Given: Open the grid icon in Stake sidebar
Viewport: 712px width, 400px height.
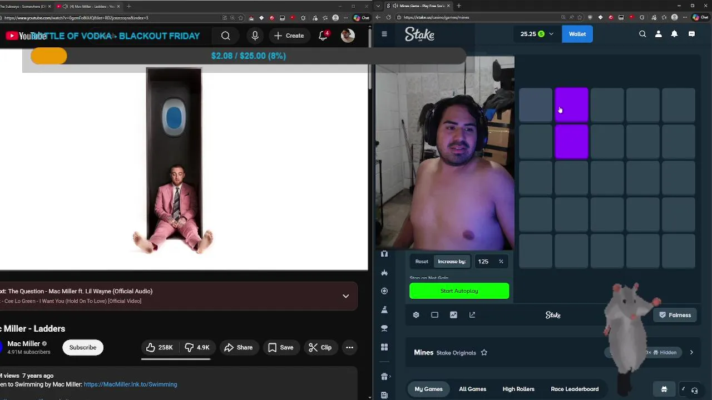Looking at the screenshot, I should click(384, 347).
